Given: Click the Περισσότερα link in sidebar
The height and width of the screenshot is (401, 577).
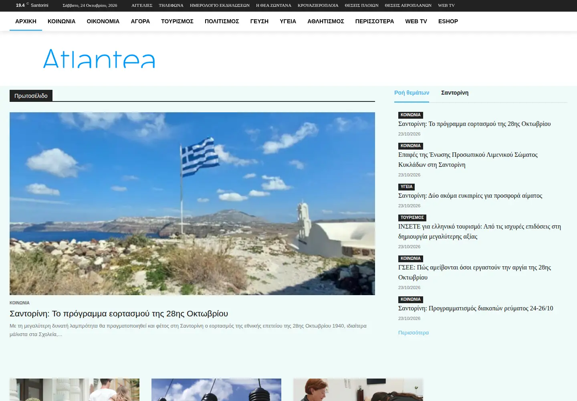Looking at the screenshot, I should (x=414, y=333).
